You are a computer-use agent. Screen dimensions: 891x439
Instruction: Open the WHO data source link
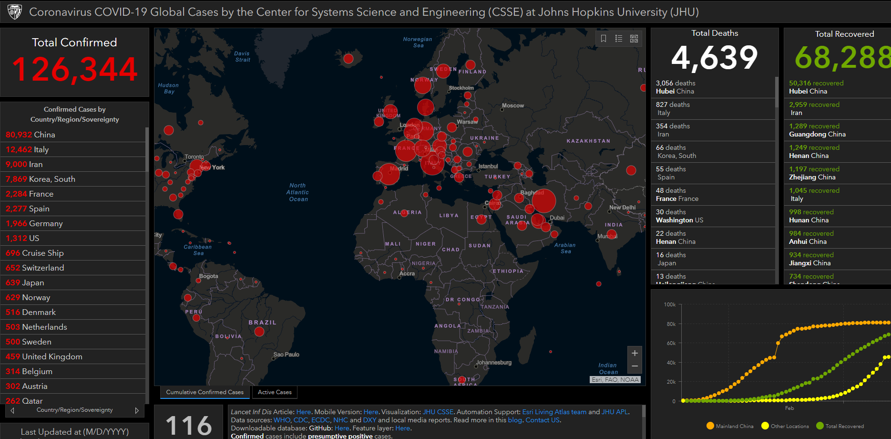(x=282, y=420)
